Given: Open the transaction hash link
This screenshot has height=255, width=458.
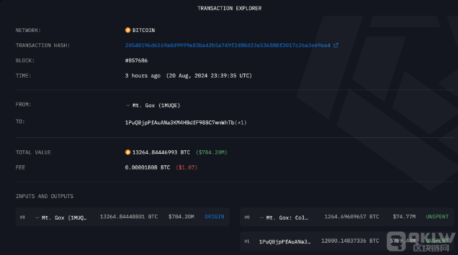Looking at the screenshot, I should pyautogui.click(x=228, y=45).
